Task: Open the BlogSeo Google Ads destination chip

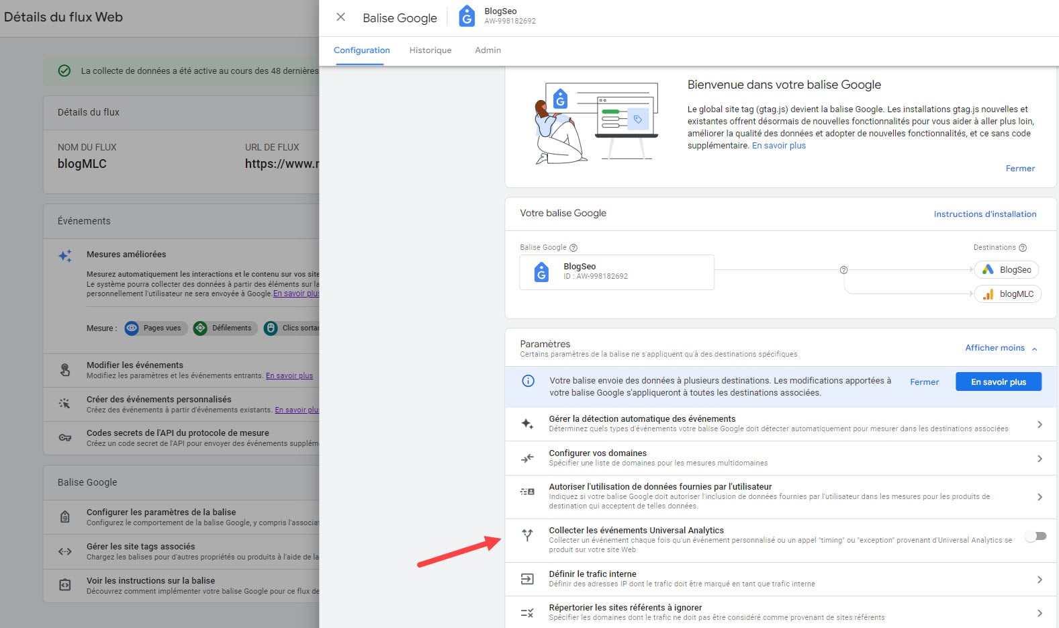Action: [1006, 270]
